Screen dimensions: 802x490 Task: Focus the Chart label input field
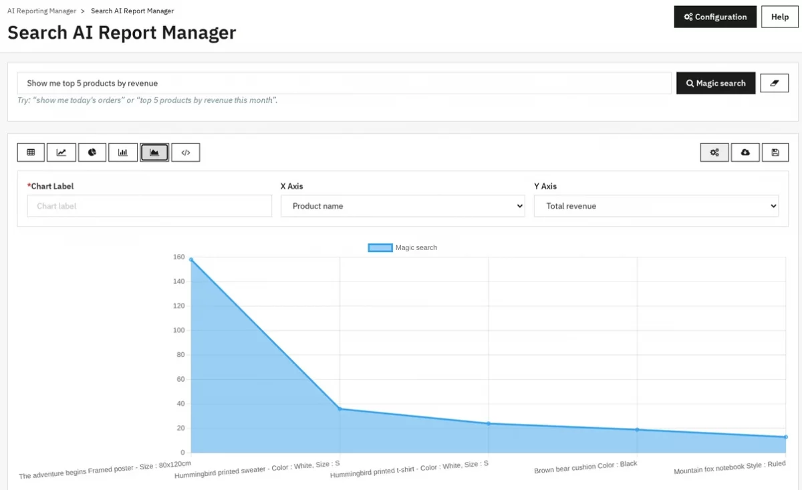[150, 206]
